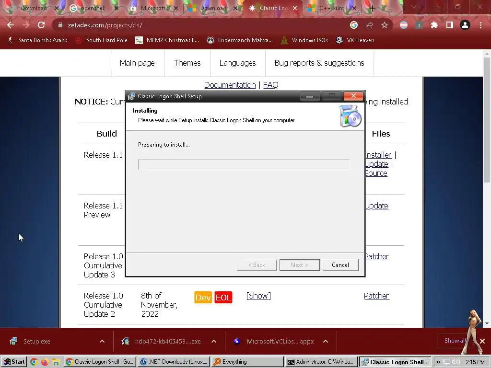Open Setup.exe from downloads bar
Image resolution: width=491 pixels, height=368 pixels.
click(36, 341)
